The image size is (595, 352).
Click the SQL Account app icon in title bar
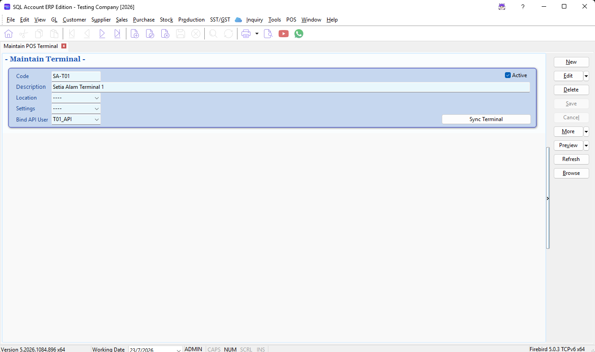(x=7, y=7)
